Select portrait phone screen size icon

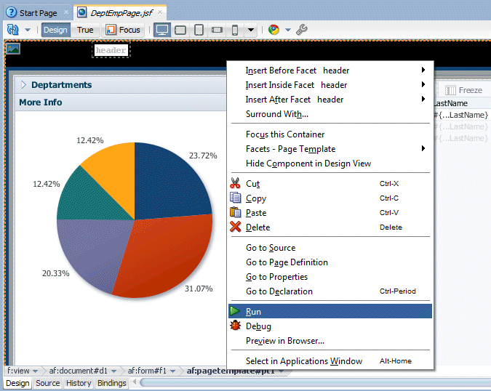(235, 30)
